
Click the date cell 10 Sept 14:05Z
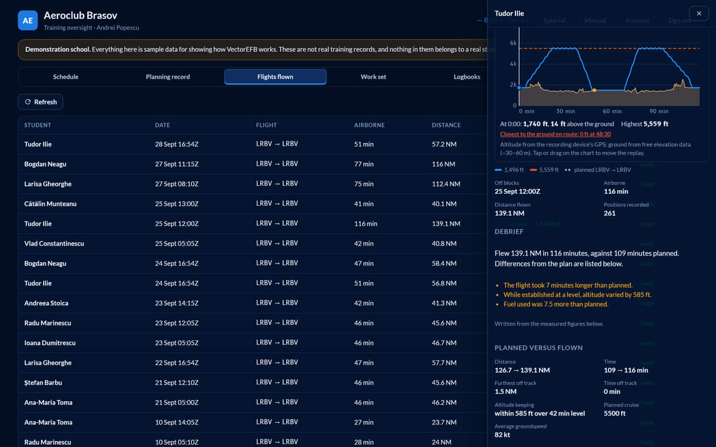click(177, 422)
